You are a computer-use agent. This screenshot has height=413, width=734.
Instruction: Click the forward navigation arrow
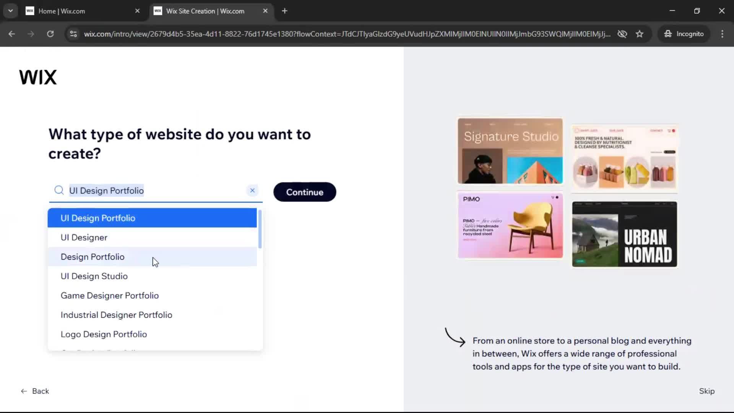31,34
